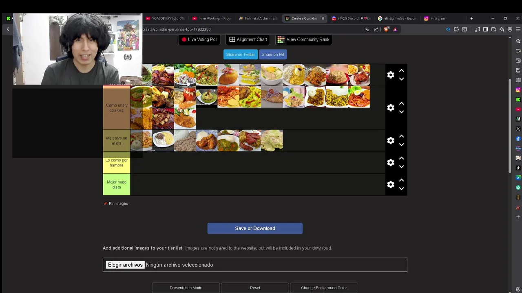Click the Save or Download button
Viewport: 522px width, 293px height.
pyautogui.click(x=255, y=228)
